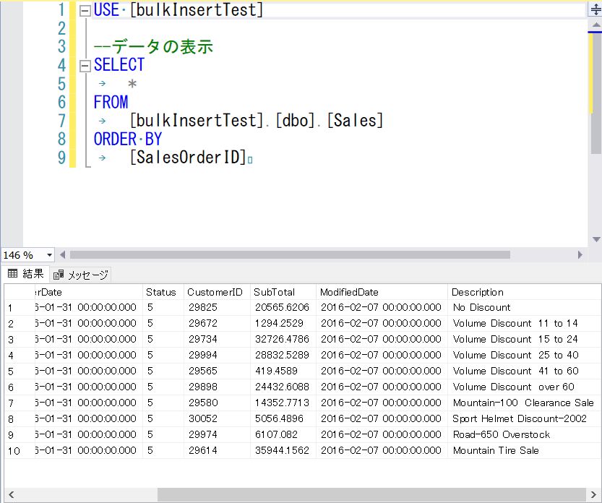Select the CustomerID column header
Viewport: 602px width, 503px height.
point(215,292)
